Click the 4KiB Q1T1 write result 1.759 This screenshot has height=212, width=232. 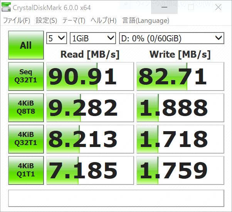pos(180,170)
